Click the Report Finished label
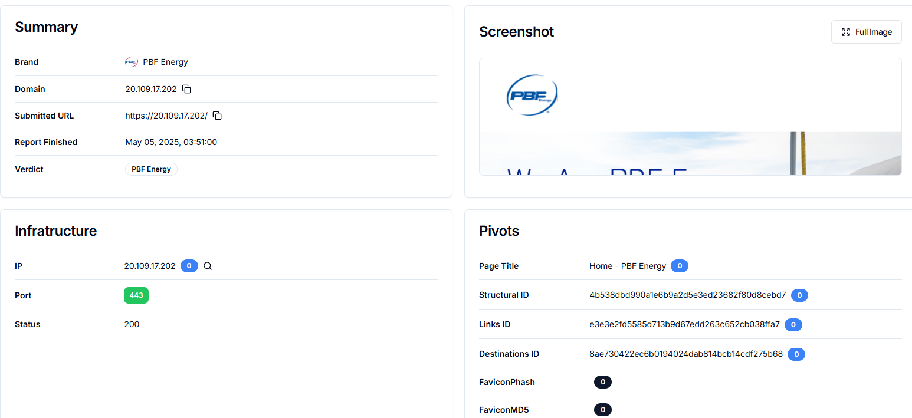The width and height of the screenshot is (912, 418). coord(46,142)
